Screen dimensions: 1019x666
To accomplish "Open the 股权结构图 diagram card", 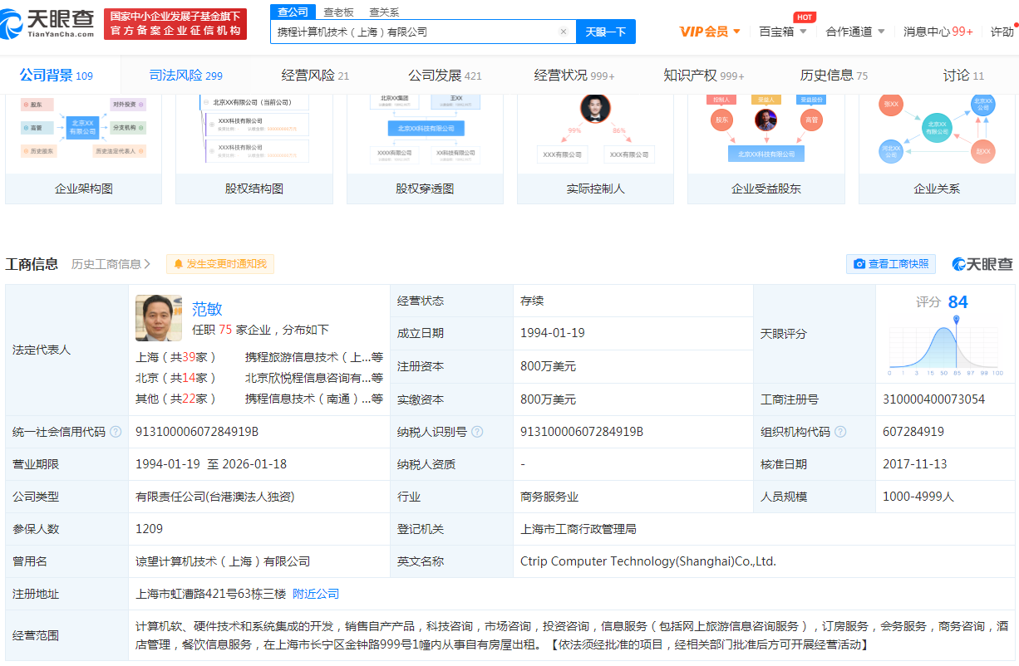I will pyautogui.click(x=254, y=149).
